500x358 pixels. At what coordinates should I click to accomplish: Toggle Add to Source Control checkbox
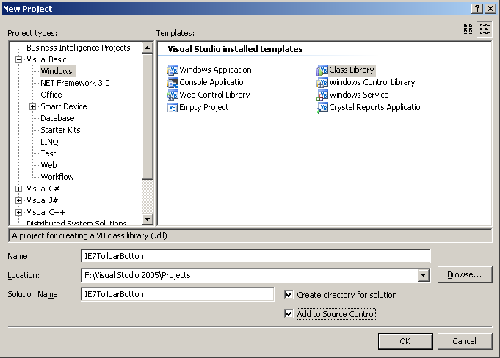click(x=289, y=314)
